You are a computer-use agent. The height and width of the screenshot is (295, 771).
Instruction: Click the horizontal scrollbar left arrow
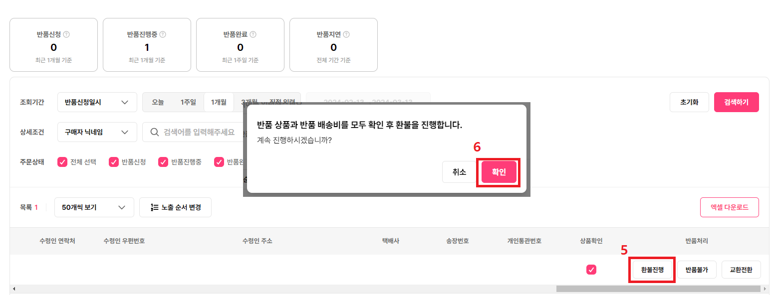tap(13, 289)
